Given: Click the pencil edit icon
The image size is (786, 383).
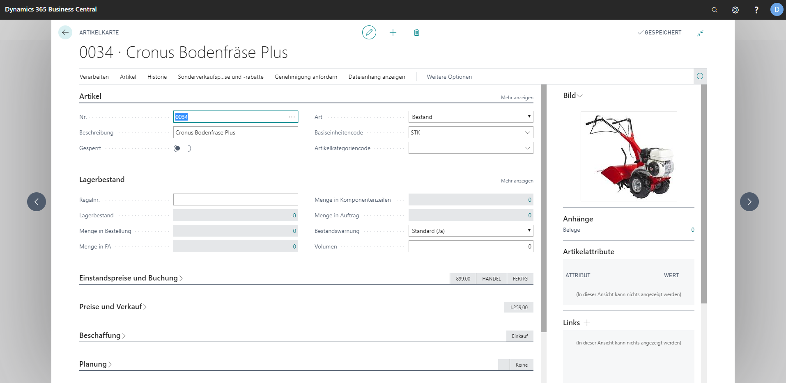Looking at the screenshot, I should point(369,32).
